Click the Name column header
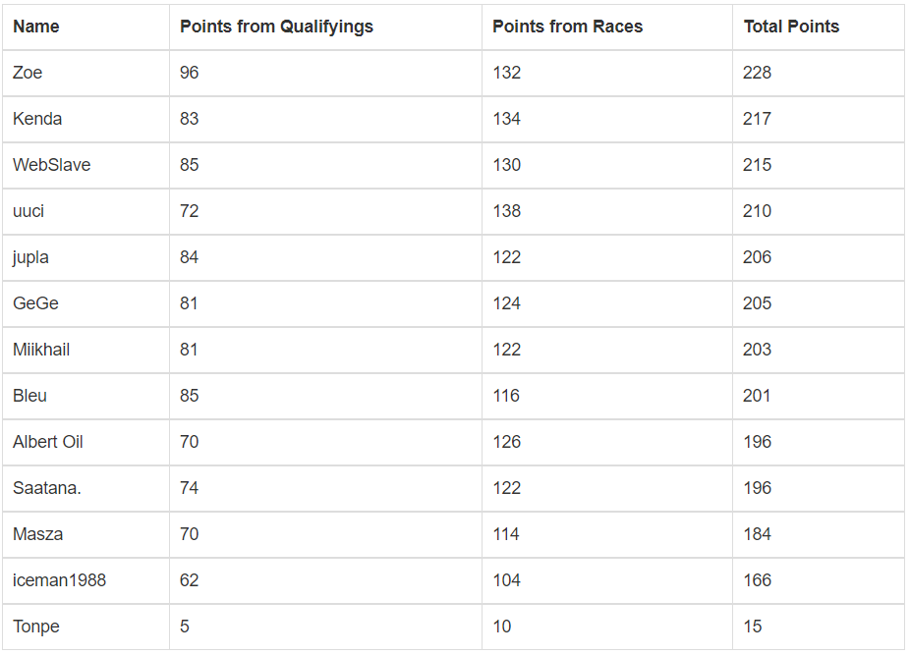Image resolution: width=910 pixels, height=655 pixels. pos(36,27)
